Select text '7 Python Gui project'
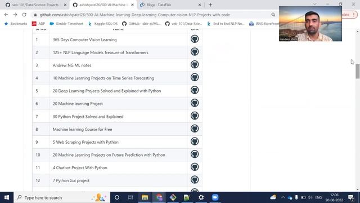360x203 pixels. click(71, 180)
